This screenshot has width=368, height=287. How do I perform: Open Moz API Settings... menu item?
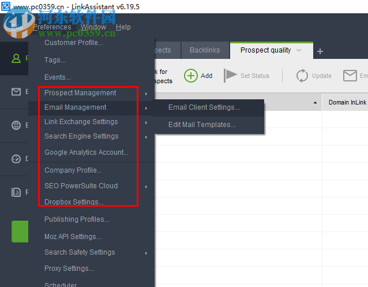pyautogui.click(x=73, y=237)
